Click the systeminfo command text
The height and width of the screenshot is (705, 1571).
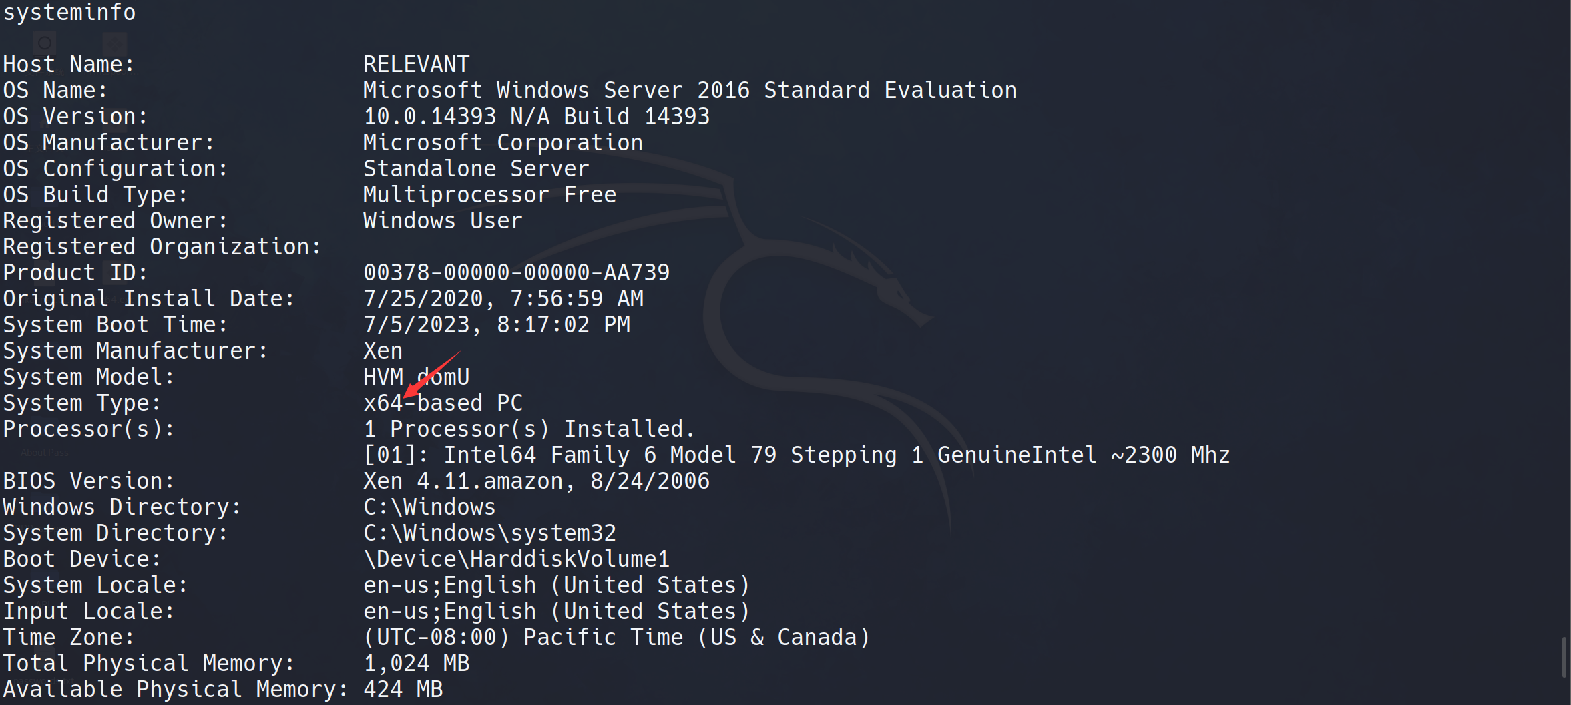point(69,12)
